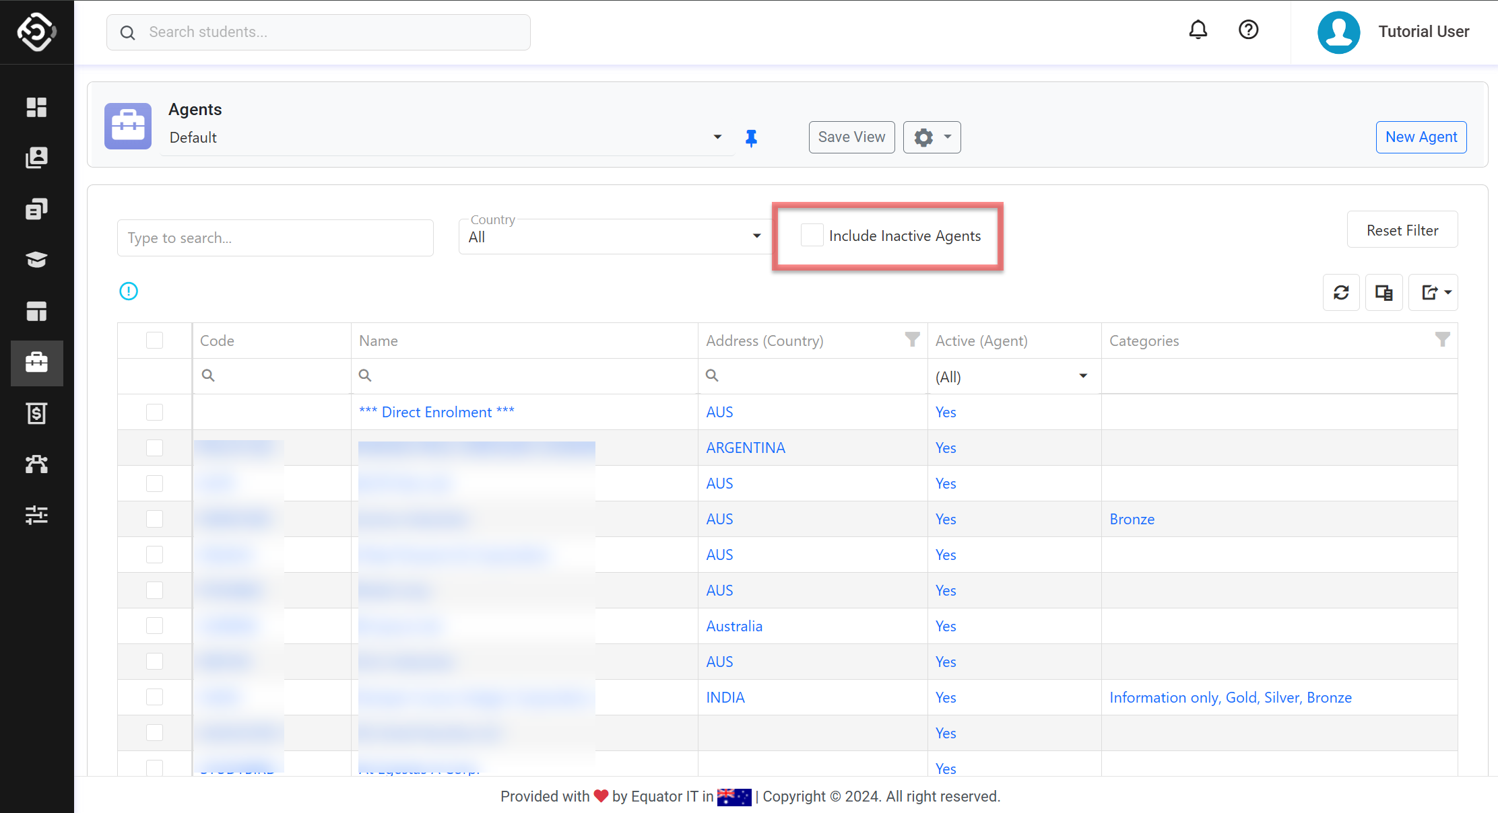
Task: Open the gear settings dropdown
Action: point(932,137)
